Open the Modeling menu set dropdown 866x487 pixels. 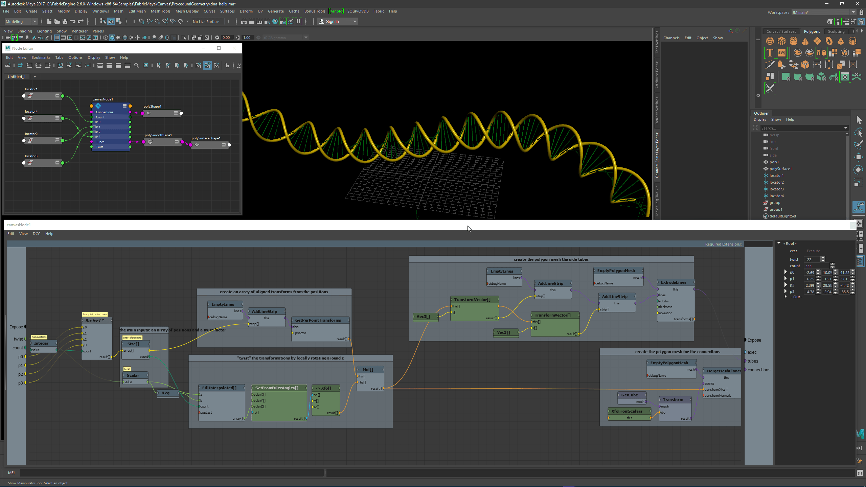click(x=34, y=21)
